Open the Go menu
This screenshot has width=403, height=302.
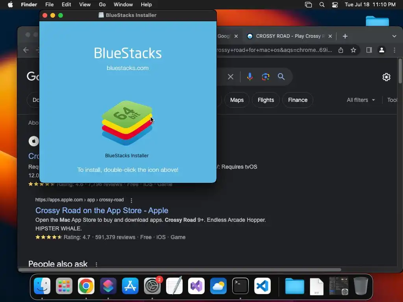point(102,5)
